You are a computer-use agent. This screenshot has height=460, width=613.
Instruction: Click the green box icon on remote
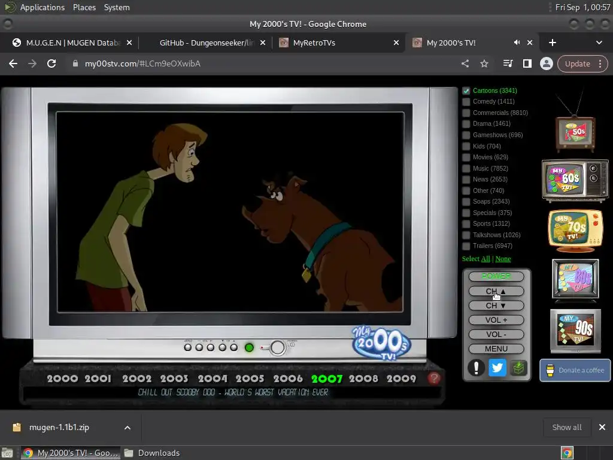[518, 368]
